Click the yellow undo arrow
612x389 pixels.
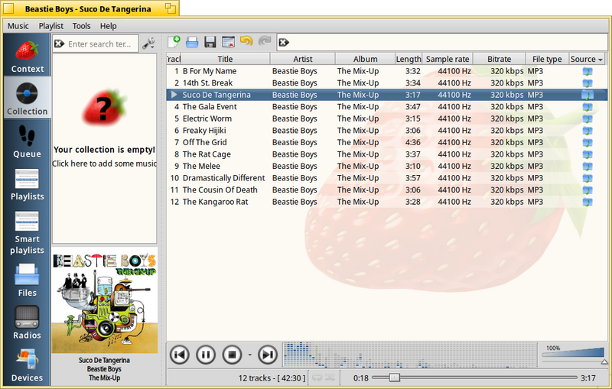pos(246,41)
